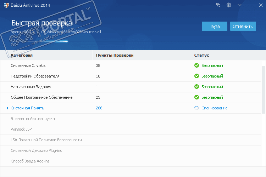Select Системный Декодер Plug-ins row
The width and height of the screenshot is (266, 177).
tap(131, 150)
